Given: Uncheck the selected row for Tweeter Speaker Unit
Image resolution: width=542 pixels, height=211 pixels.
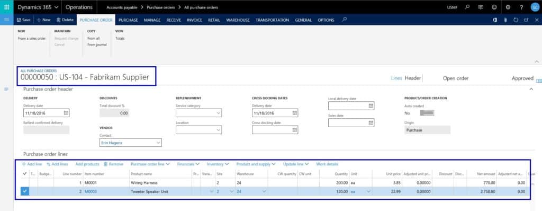Looking at the screenshot, I should coord(24,191).
